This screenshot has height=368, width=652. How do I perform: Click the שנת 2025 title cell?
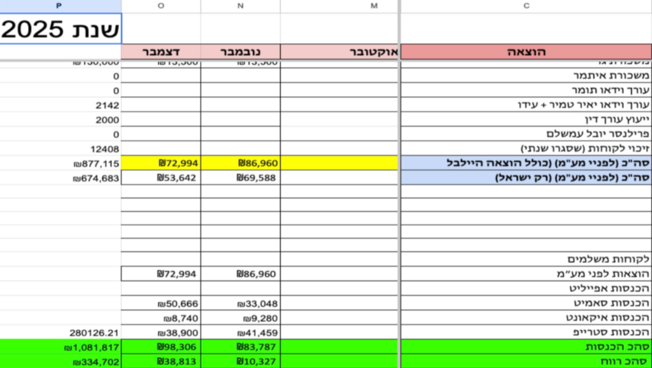[x=60, y=29]
